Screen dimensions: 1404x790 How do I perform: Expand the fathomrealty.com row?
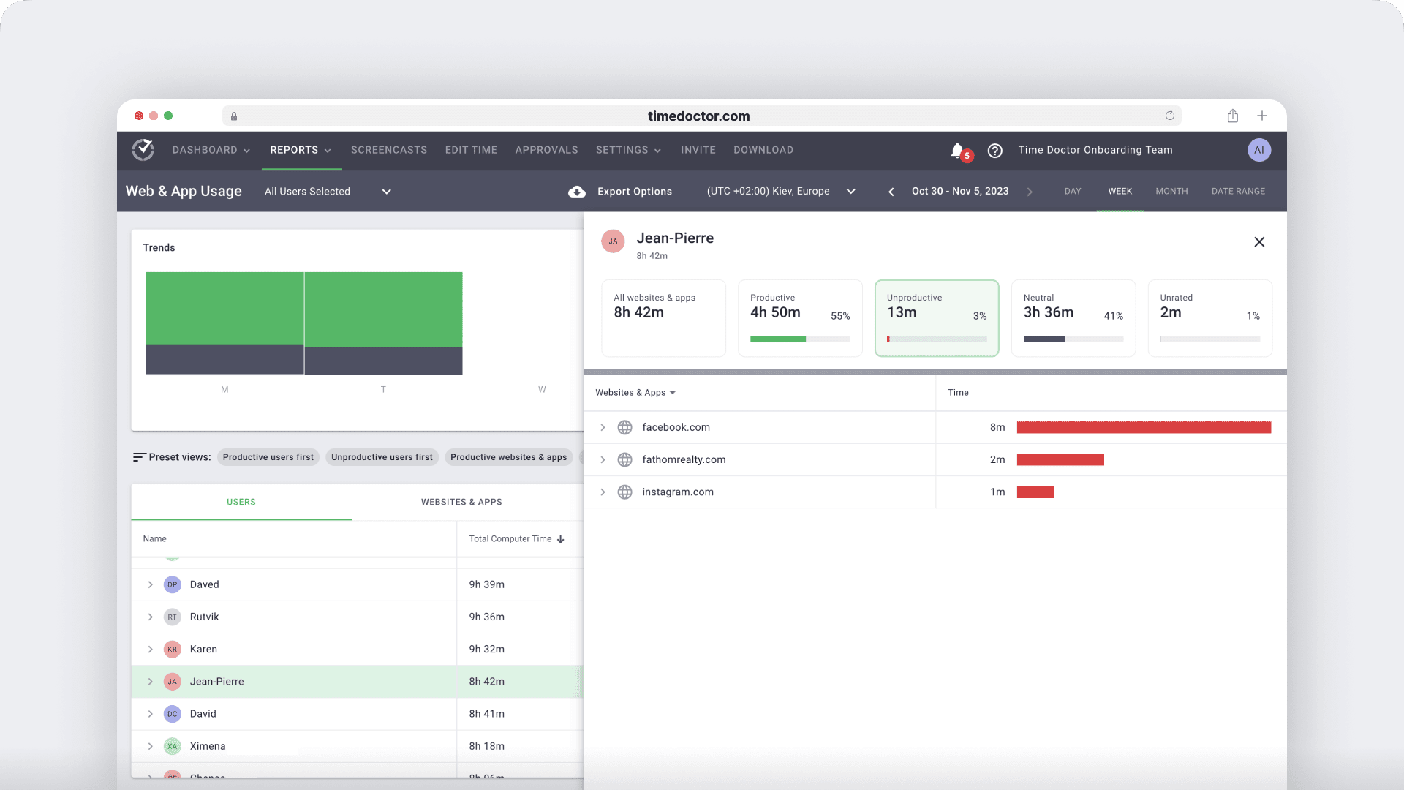click(603, 459)
